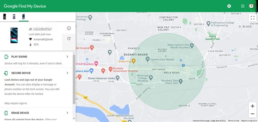
Task: Click the Secure Device lock icon
Action: tap(6, 73)
